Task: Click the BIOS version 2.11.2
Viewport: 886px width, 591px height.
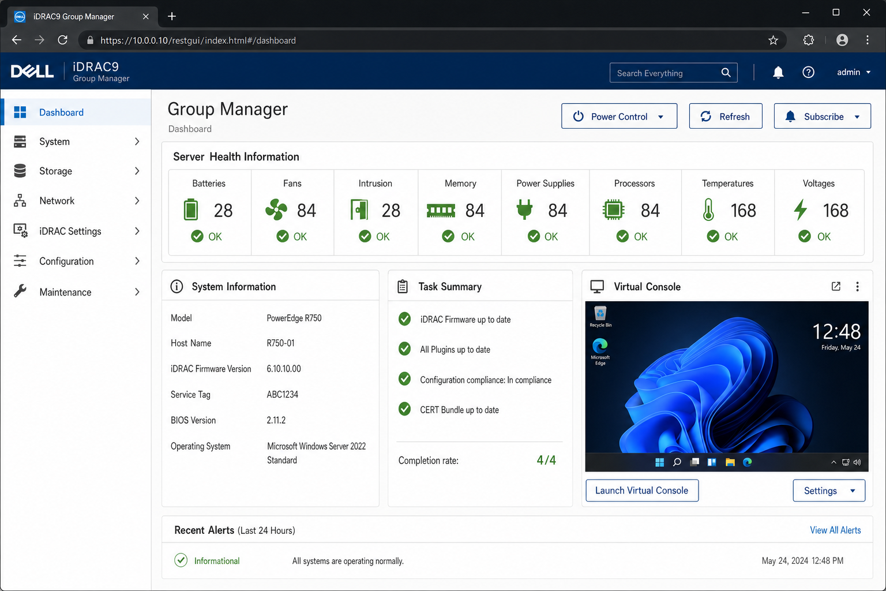Action: pos(276,420)
